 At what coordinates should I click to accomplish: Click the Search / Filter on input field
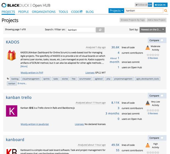click(x=81, y=30)
